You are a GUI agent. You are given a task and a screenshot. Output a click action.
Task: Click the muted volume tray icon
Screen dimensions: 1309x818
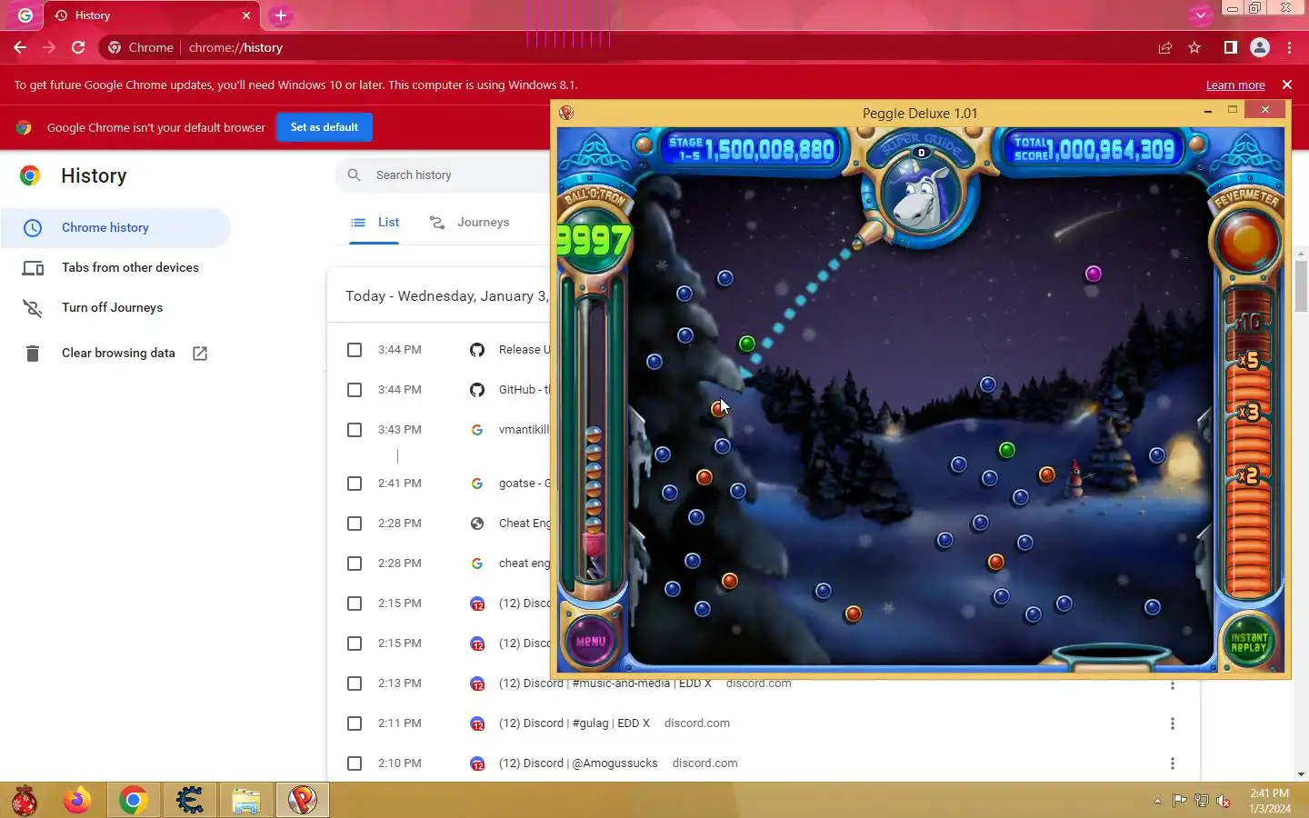1224,801
